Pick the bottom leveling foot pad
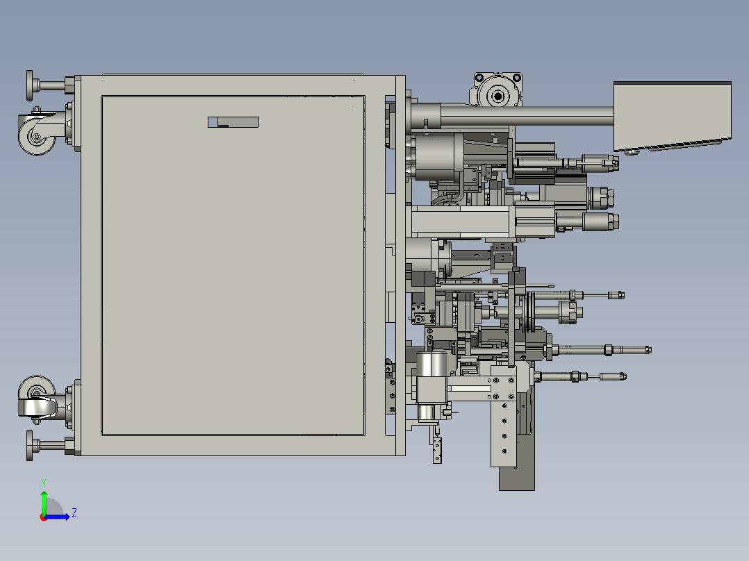Screen dimensions: 749x561 click(x=31, y=445)
